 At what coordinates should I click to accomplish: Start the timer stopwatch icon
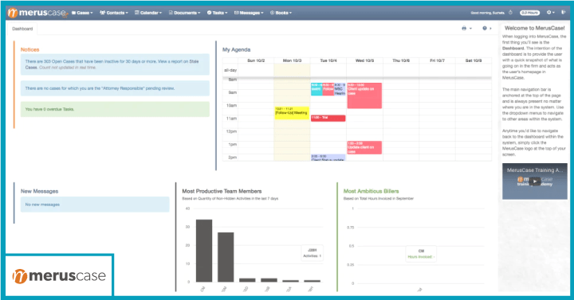coord(510,13)
